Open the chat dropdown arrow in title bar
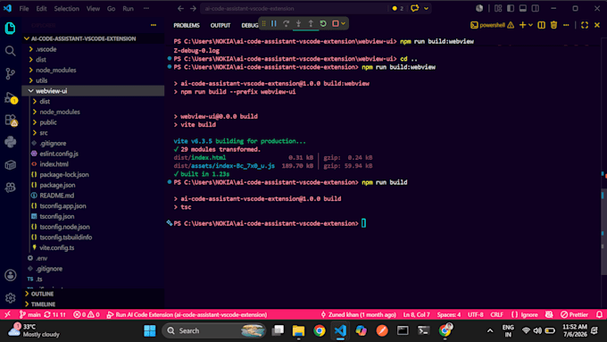Screen dimensions: 607x342 [426, 8]
